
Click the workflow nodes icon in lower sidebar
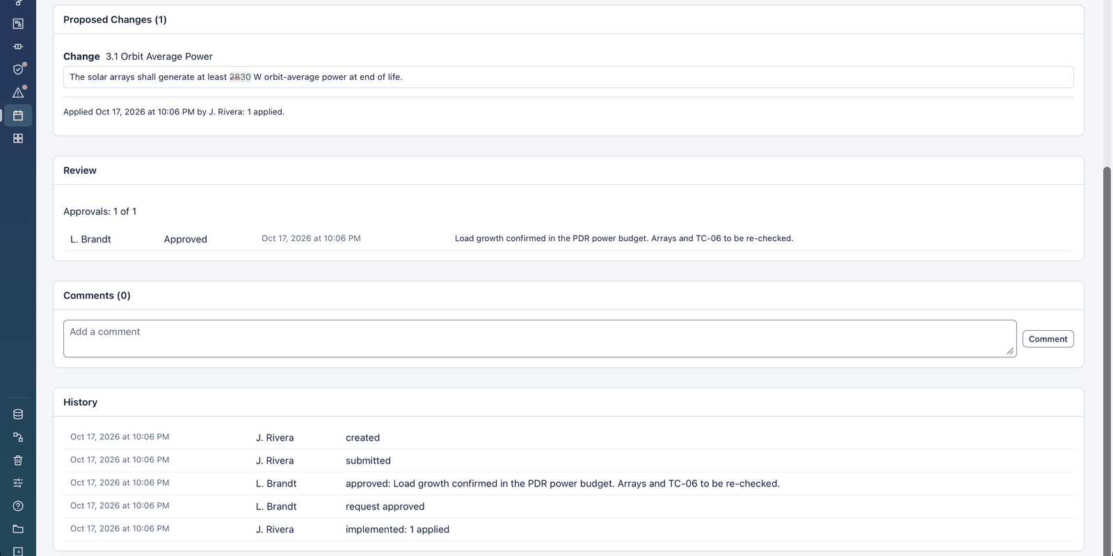coord(18,437)
